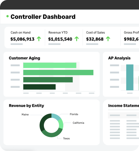Image resolution: width=139 pixels, height=151 pixels.
Task: Open the Cash on Hand value $5,086,913
Action: coord(22,39)
